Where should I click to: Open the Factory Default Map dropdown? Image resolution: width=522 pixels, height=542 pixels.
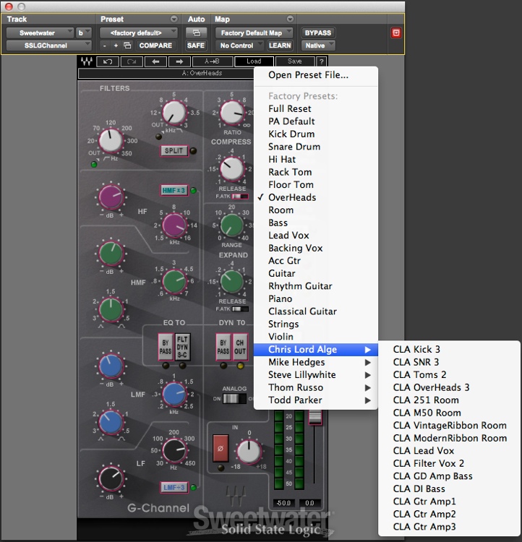tap(254, 33)
